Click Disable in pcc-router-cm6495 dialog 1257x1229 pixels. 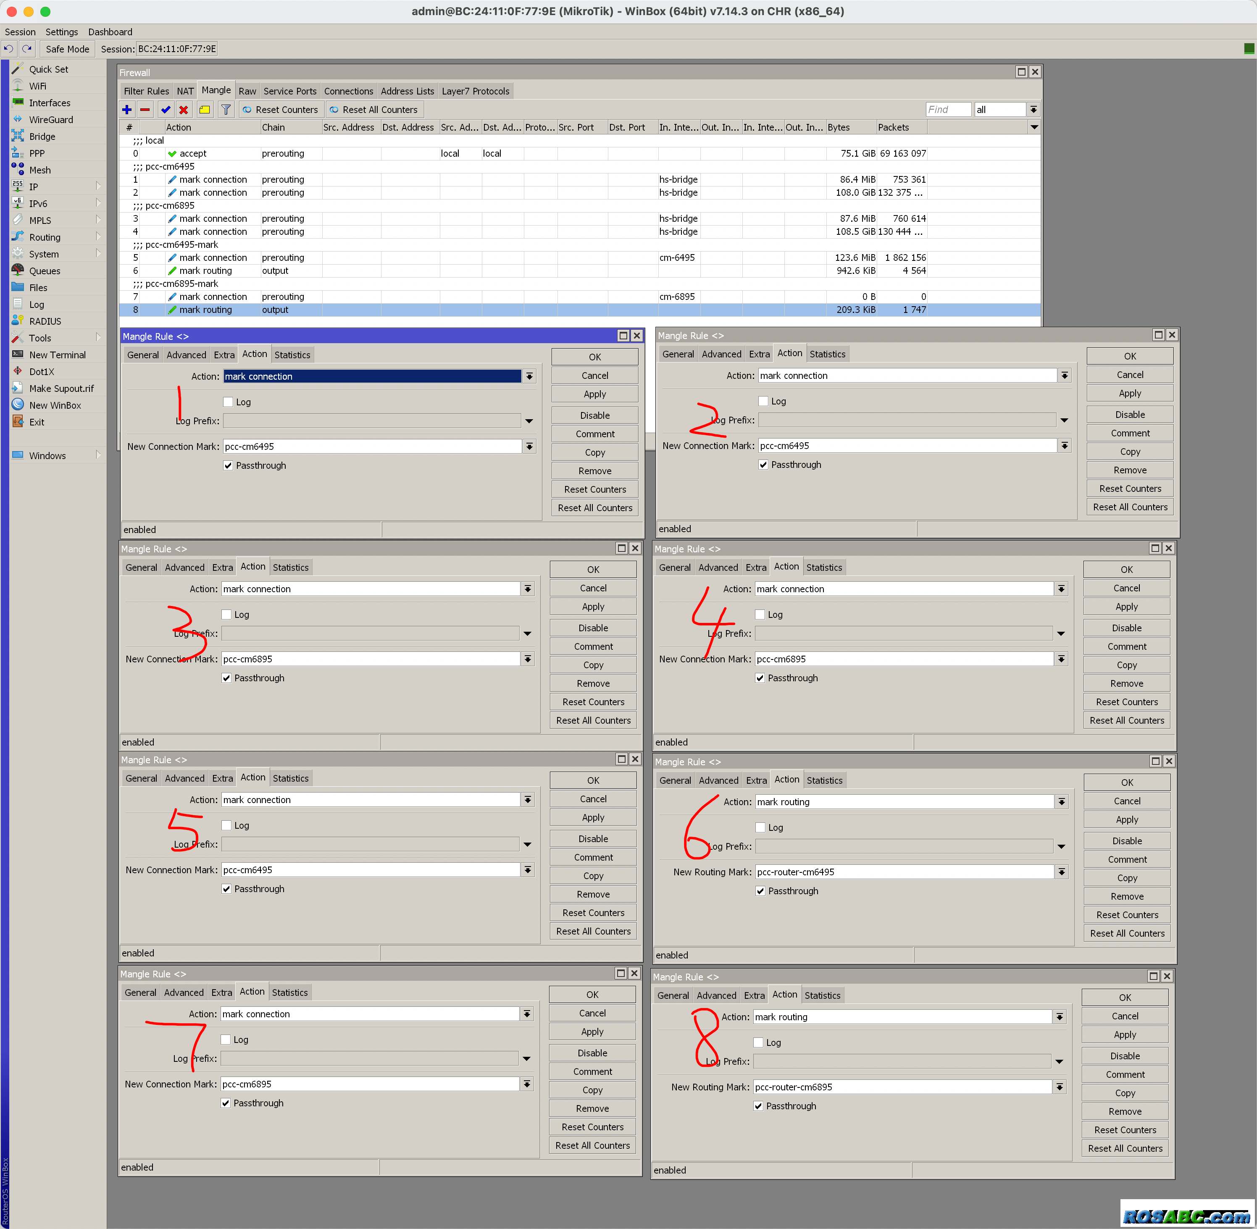1127,841
